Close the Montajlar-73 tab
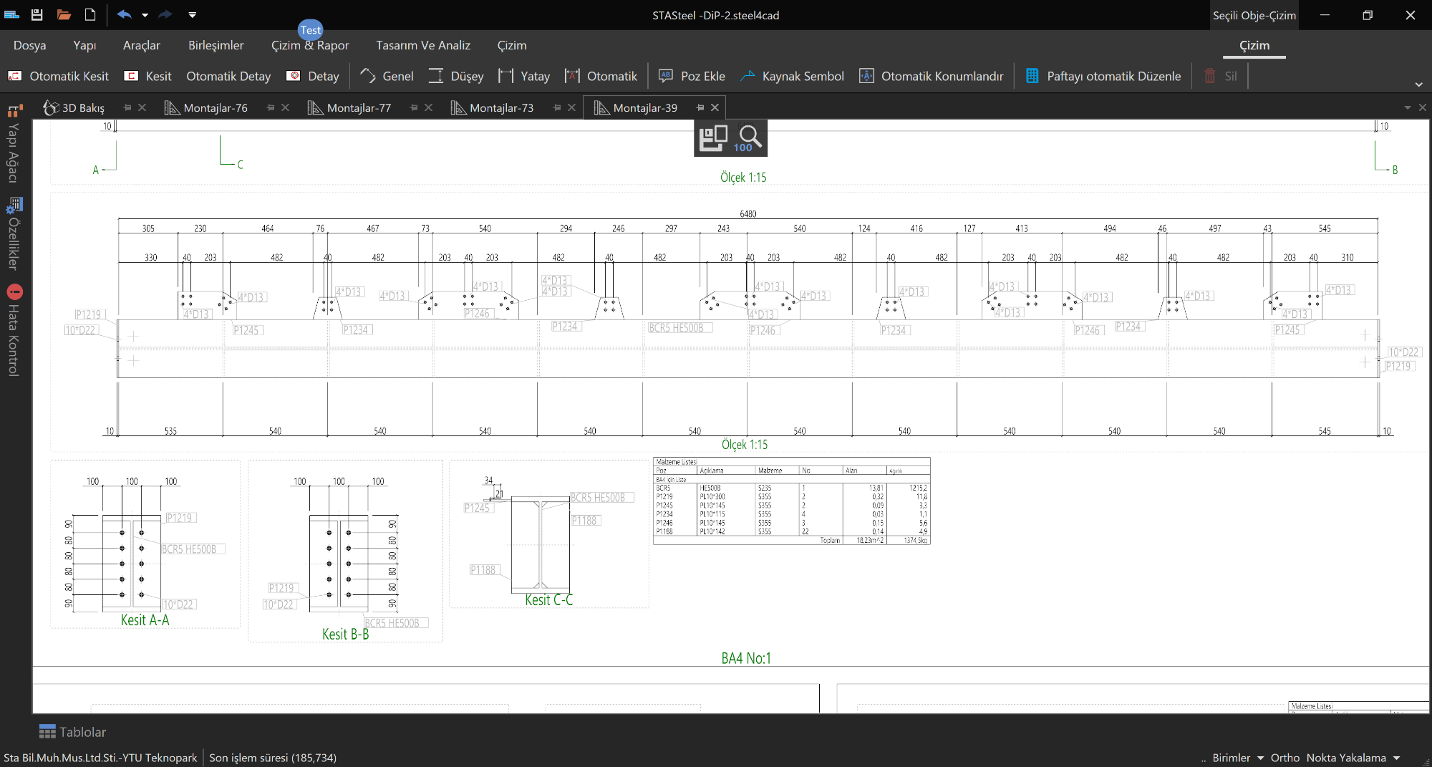This screenshot has height=767, width=1432. pos(571,107)
